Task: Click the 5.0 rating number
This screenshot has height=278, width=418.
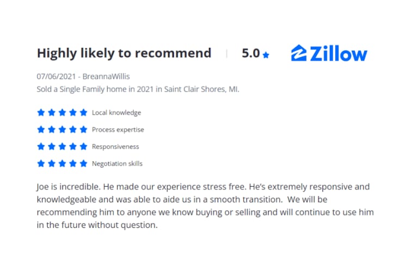Action: coord(250,53)
